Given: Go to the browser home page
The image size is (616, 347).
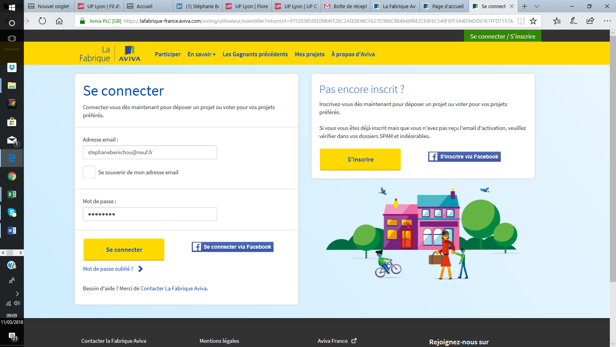Looking at the screenshot, I should (x=59, y=21).
